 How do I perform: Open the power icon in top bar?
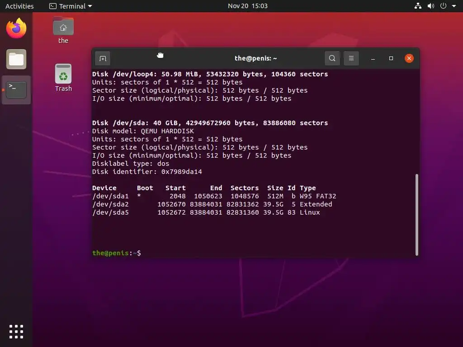point(443,6)
